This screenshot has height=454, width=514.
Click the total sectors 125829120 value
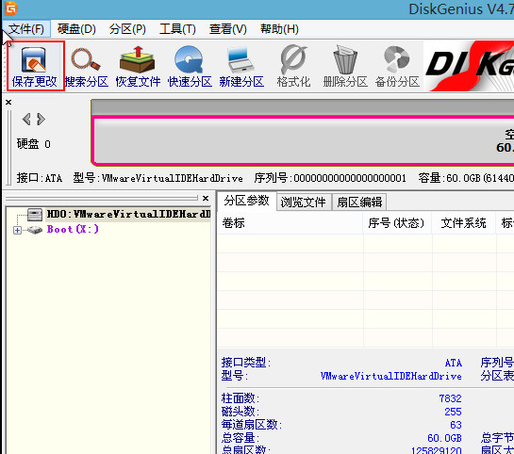[437, 451]
